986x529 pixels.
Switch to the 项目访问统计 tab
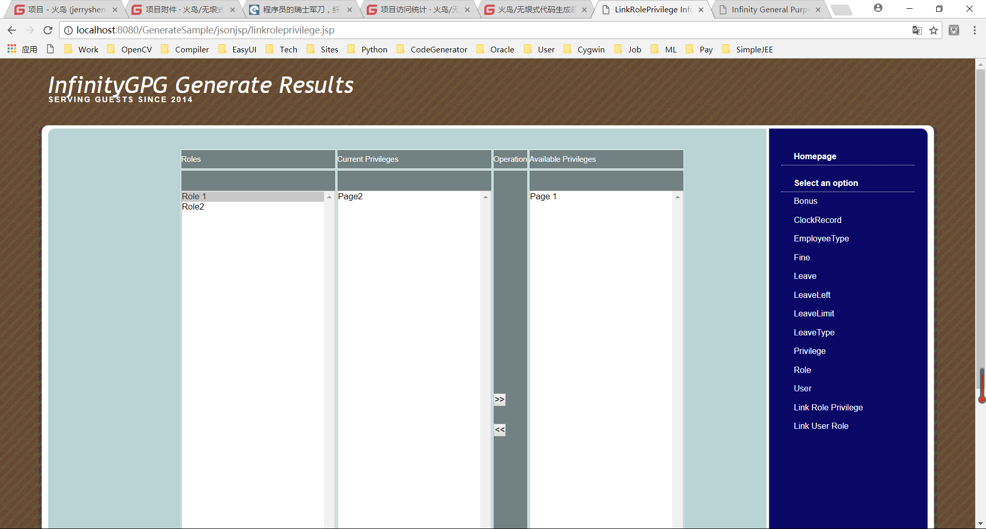click(419, 10)
